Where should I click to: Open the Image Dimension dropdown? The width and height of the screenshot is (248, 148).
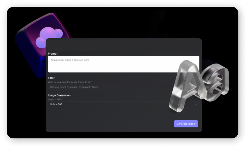124,104
